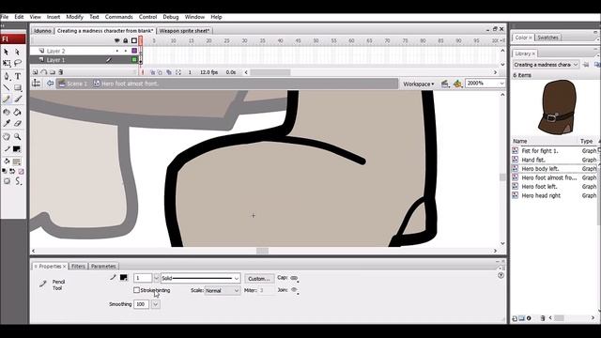This screenshot has height=338, width=601.
Task: Select the Paint Bucket tool
Action: point(17,113)
